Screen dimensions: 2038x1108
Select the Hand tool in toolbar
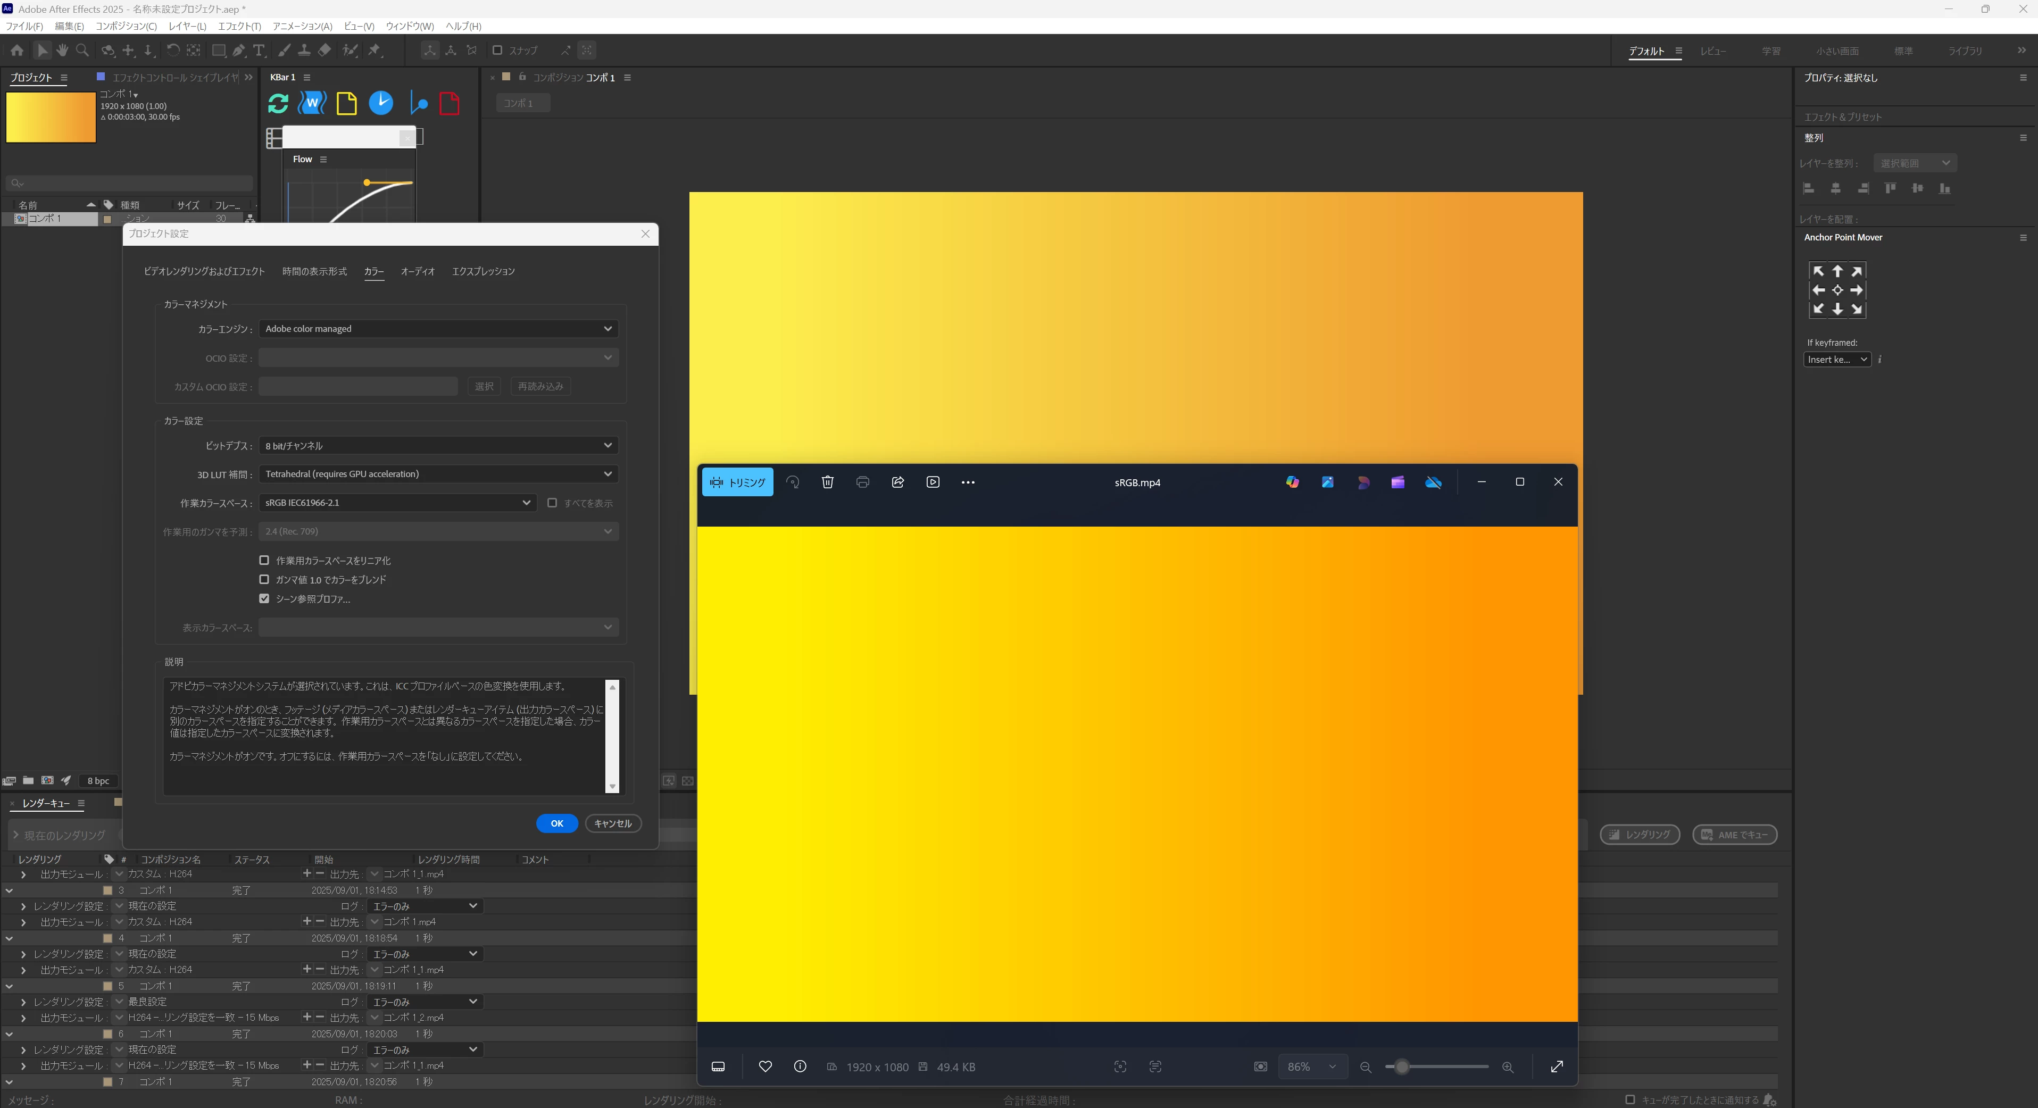click(x=62, y=51)
